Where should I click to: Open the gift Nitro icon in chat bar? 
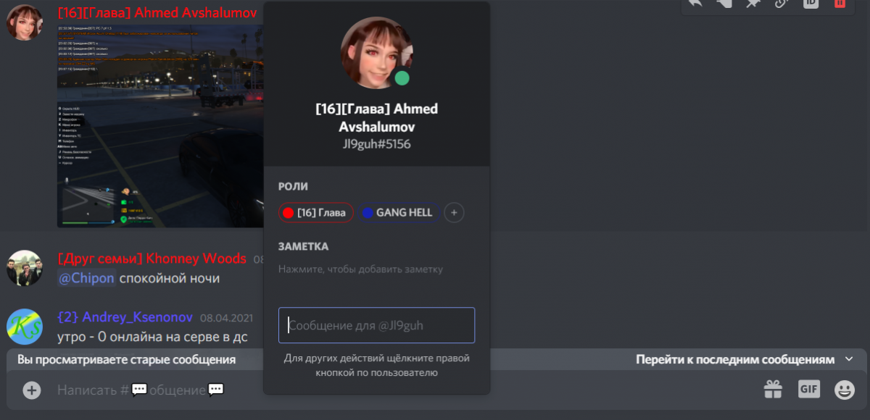[x=773, y=390]
